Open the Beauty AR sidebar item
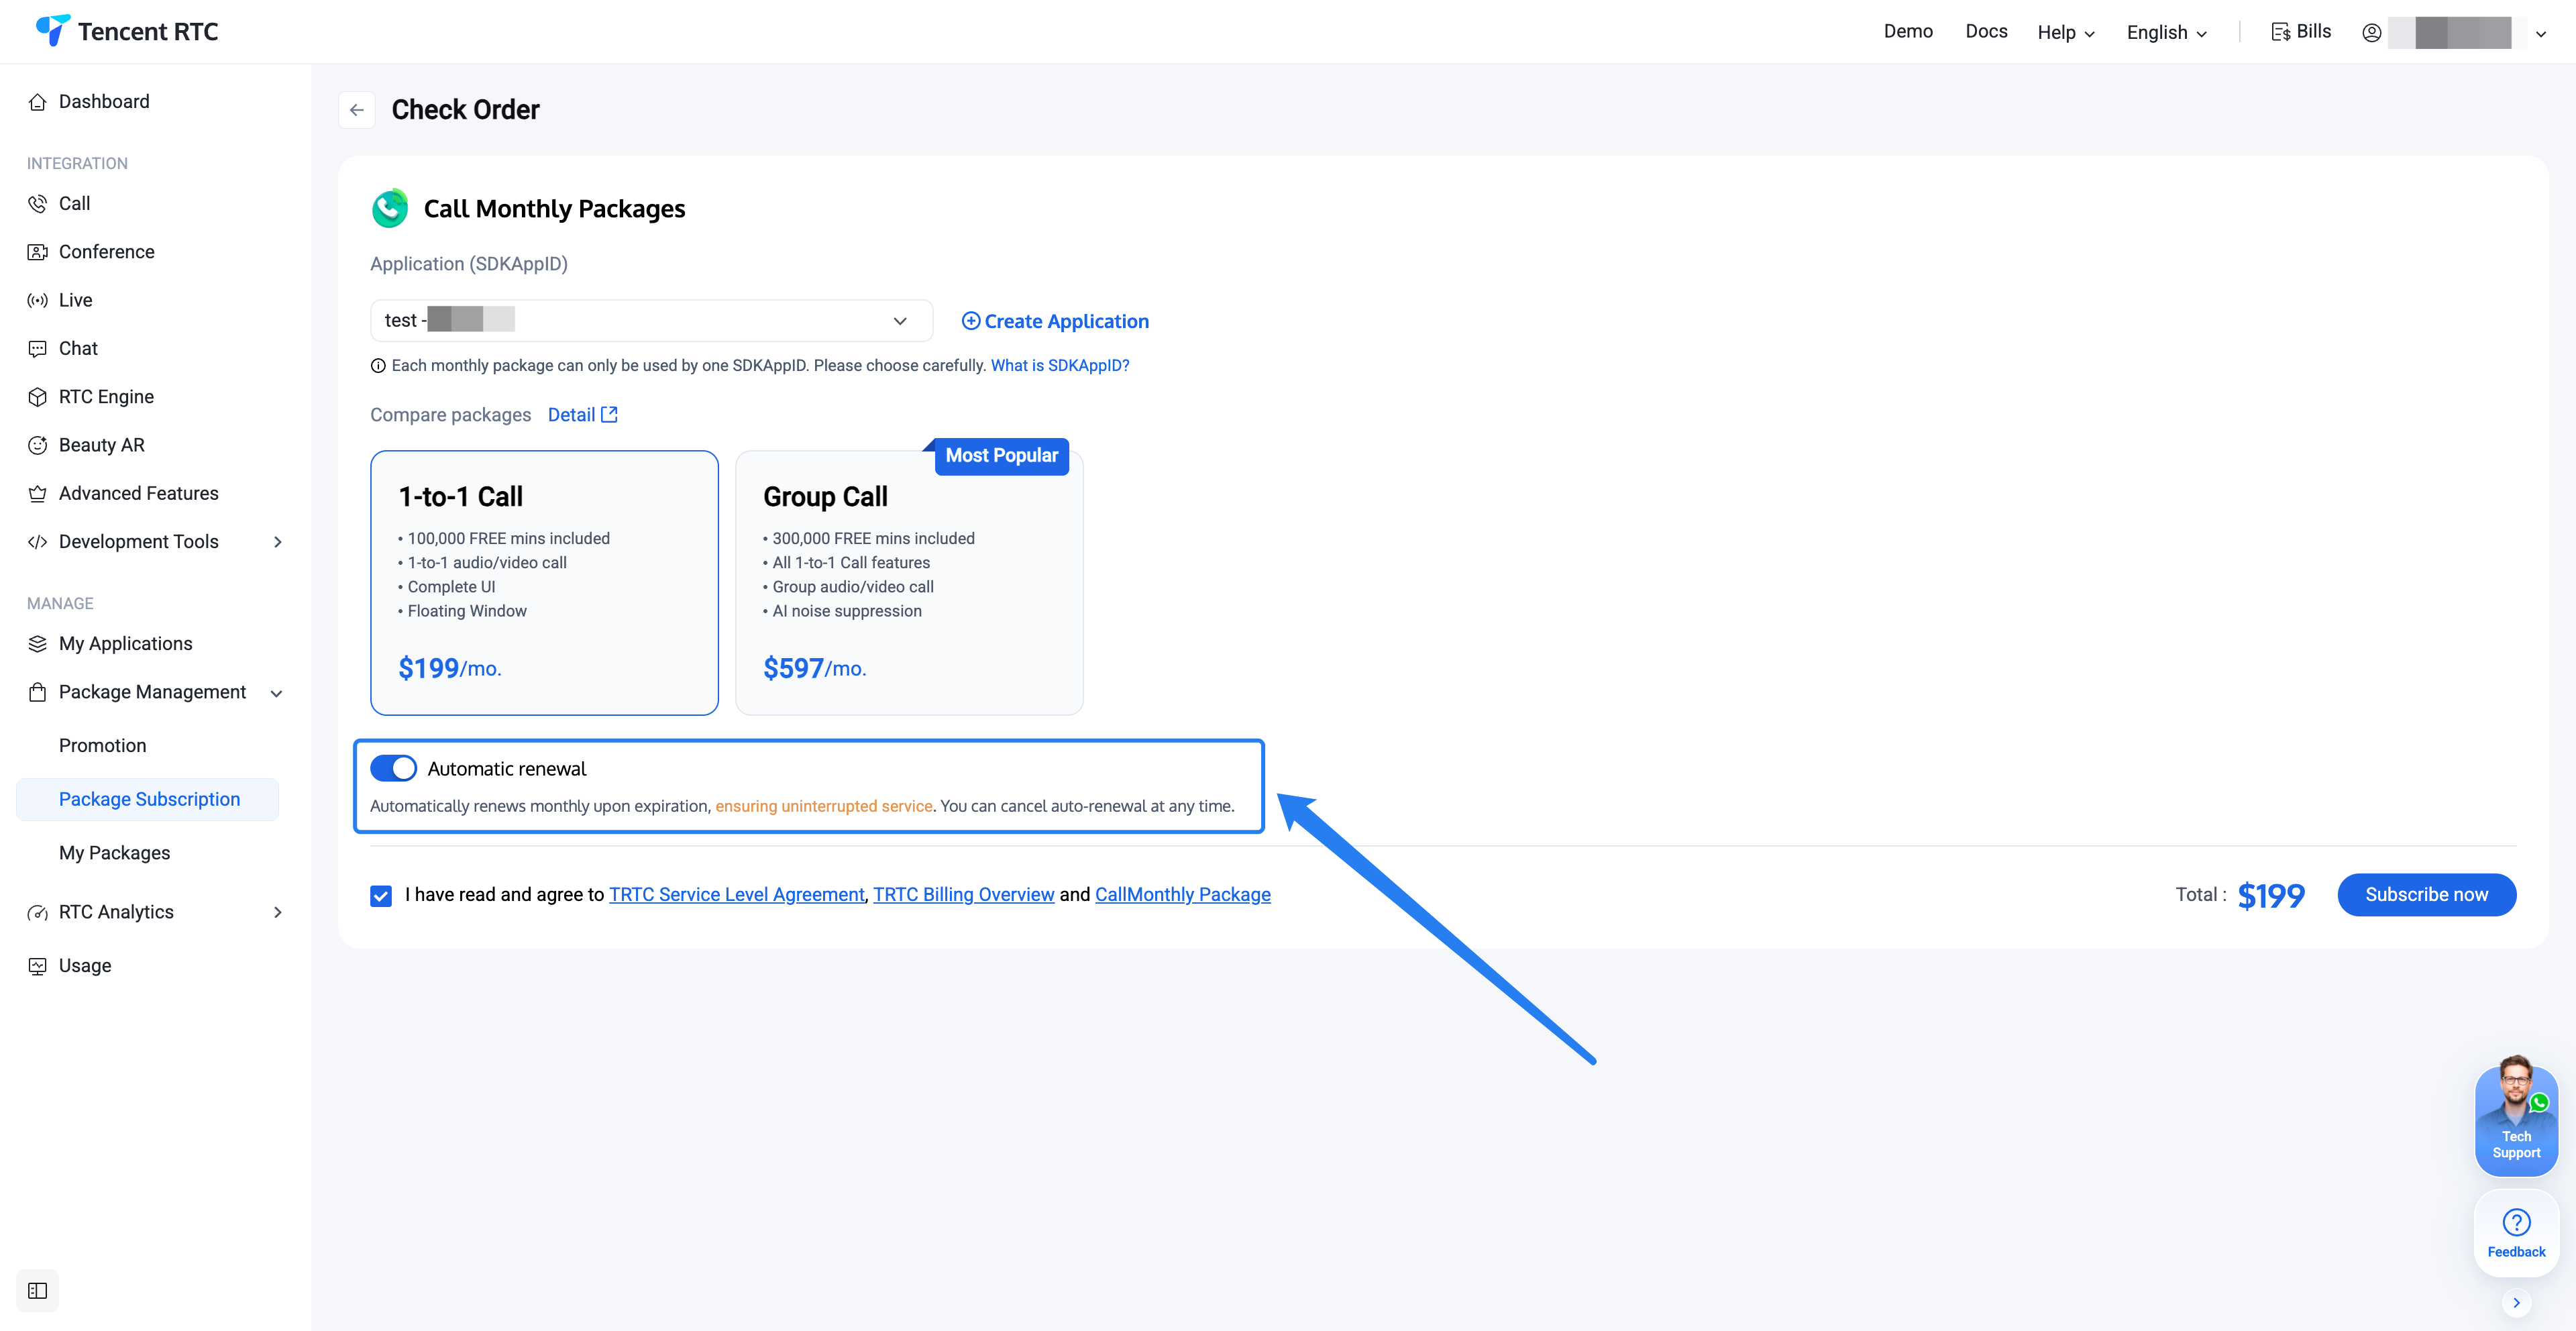 (x=101, y=445)
